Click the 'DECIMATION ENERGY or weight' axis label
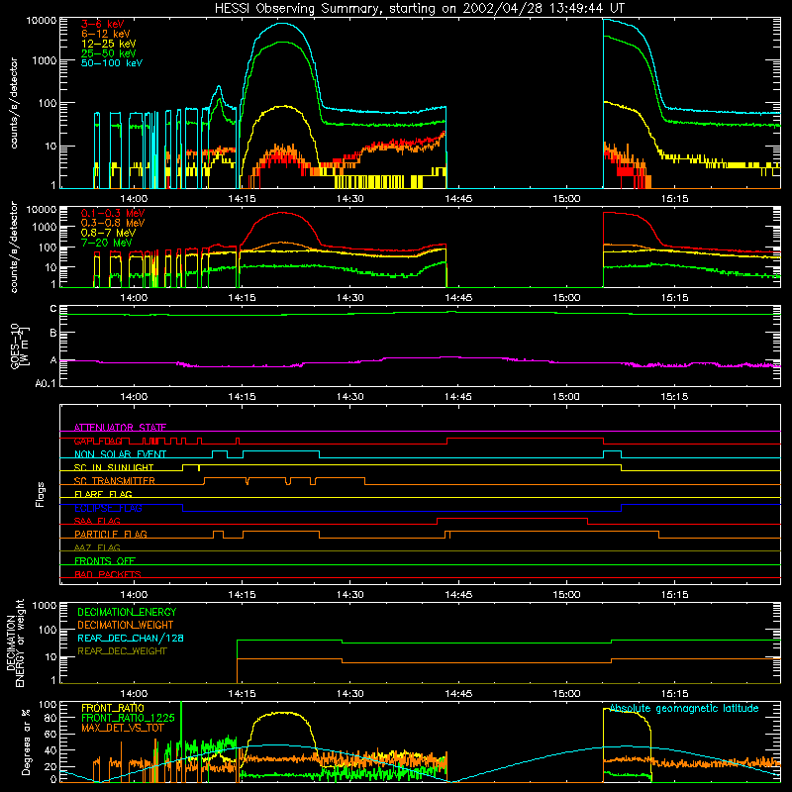The image size is (792, 792). 15,643
